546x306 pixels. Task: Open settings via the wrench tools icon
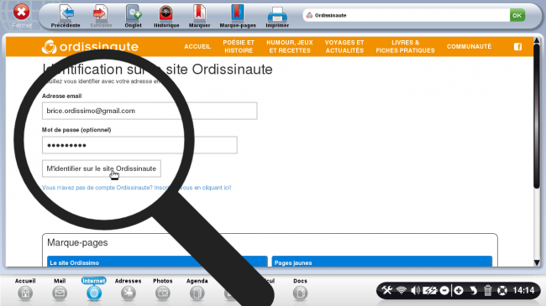[386, 290]
